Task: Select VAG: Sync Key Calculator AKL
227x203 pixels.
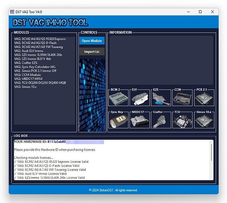Action: [35, 67]
